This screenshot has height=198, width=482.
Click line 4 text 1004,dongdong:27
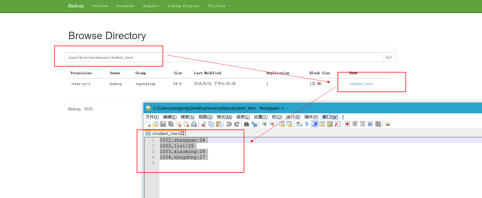pos(182,157)
